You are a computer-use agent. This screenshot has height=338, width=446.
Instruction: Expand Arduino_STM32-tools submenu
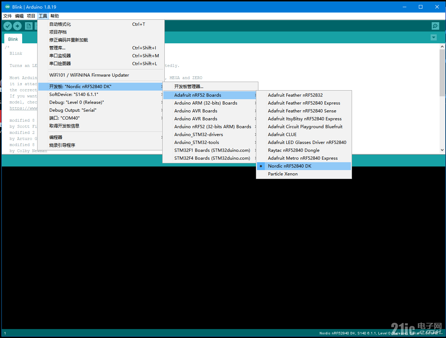(210, 143)
